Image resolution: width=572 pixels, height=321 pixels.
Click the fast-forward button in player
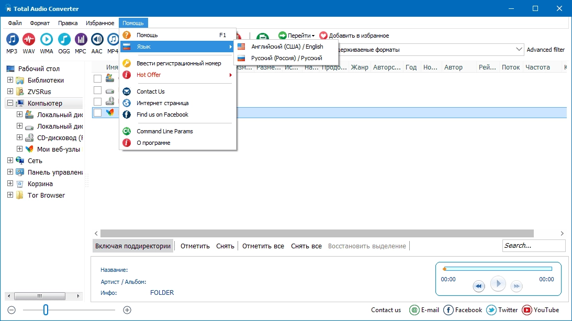[516, 286]
